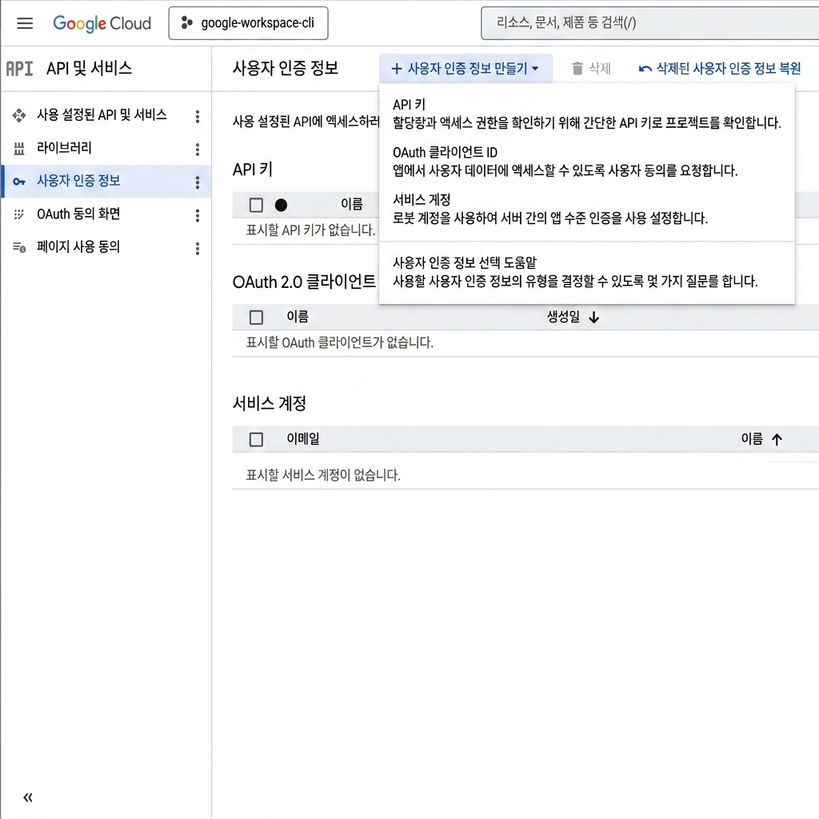Image resolution: width=819 pixels, height=819 pixels.
Task: Click 표시할 OAuth 클라이언트가 없습니다 text
Action: click(x=339, y=342)
